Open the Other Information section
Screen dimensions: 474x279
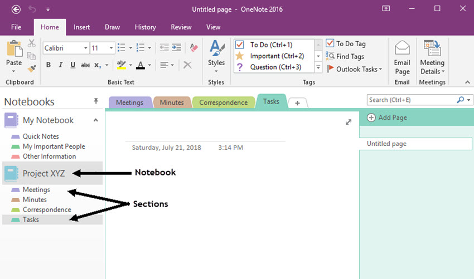(x=49, y=156)
